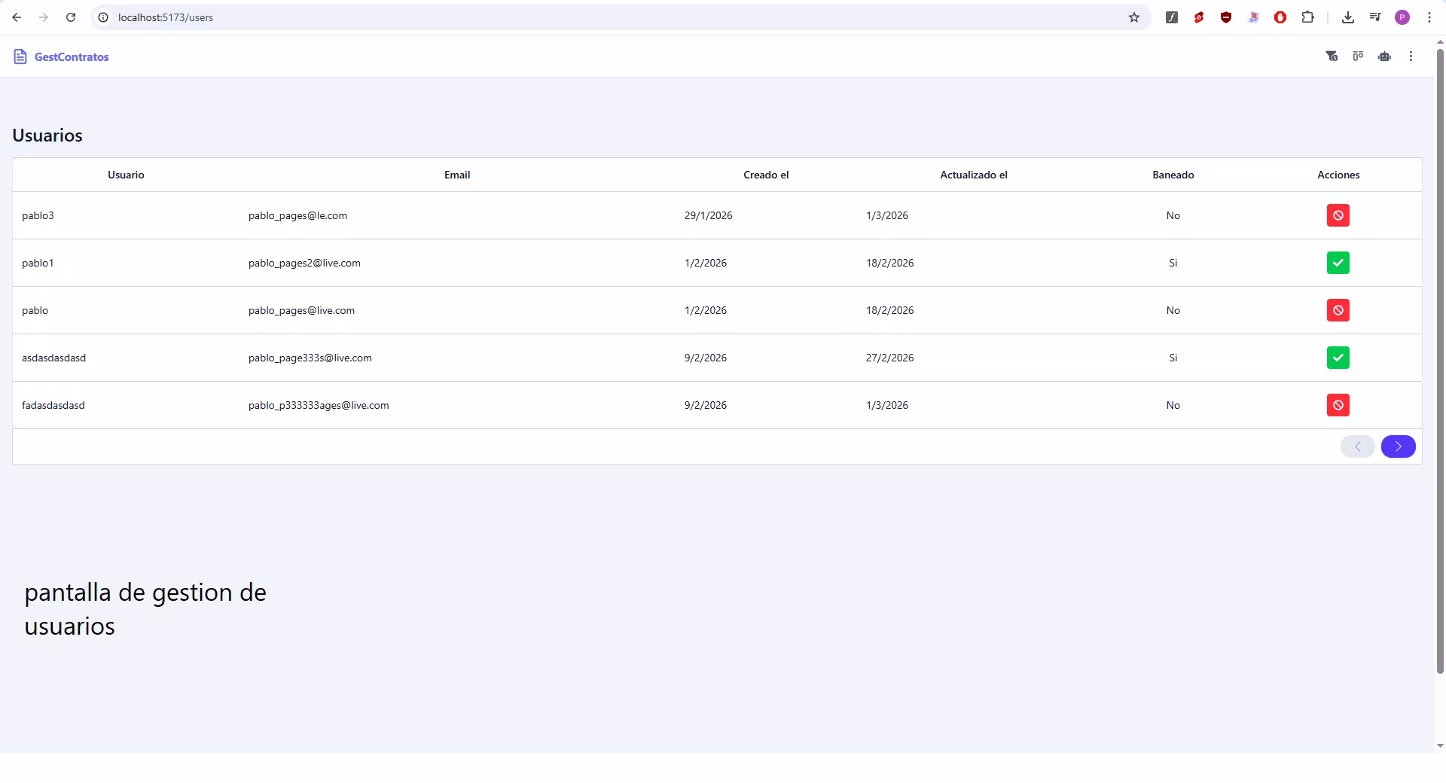This screenshot has height=783, width=1446.
Task: Toggle the ban action for user fadasdasdasd
Action: [x=1338, y=405]
